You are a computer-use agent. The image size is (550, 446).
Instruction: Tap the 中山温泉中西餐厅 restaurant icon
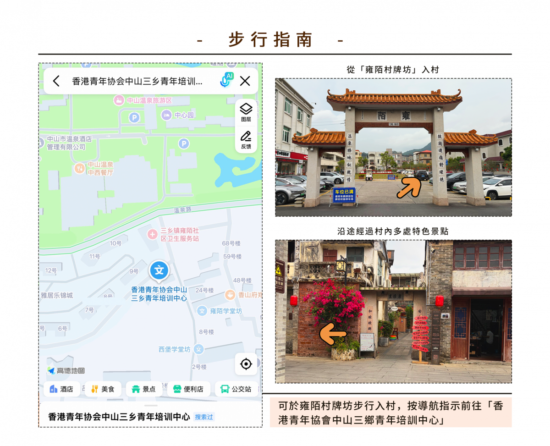coord(79,169)
